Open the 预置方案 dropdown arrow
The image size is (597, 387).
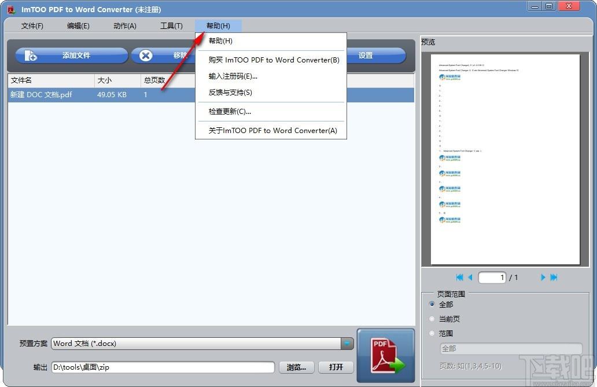tap(347, 344)
